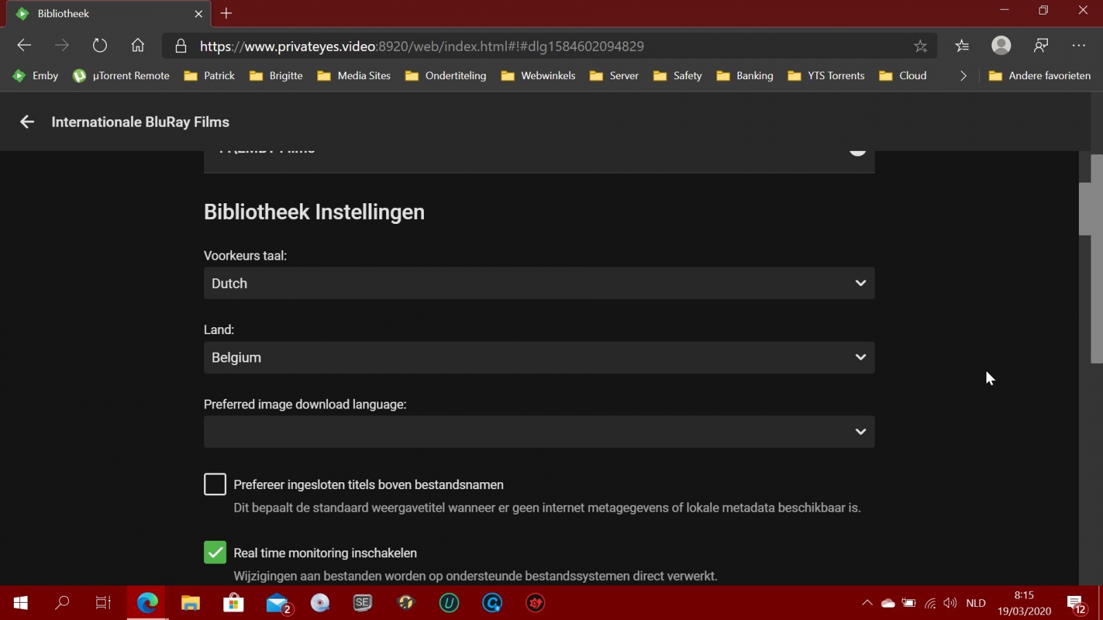Open the Media Sites bookmark folder
The width and height of the screenshot is (1103, 620).
[354, 76]
